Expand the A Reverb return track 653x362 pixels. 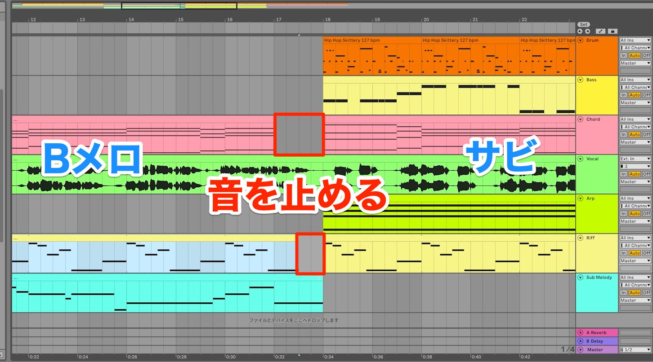[x=581, y=333]
